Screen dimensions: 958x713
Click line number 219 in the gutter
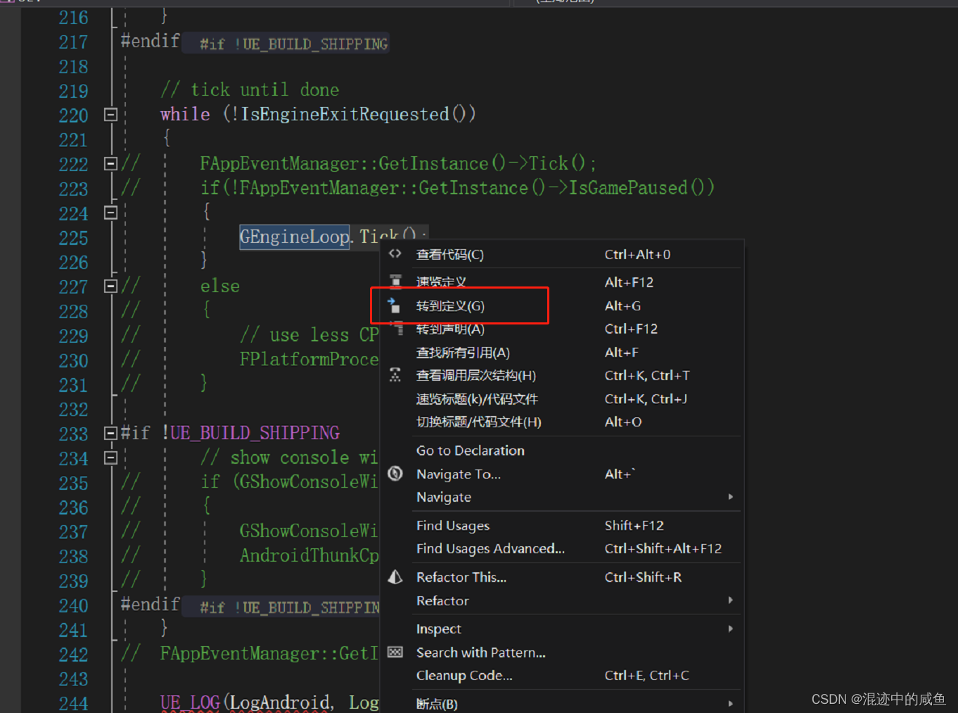(x=73, y=91)
